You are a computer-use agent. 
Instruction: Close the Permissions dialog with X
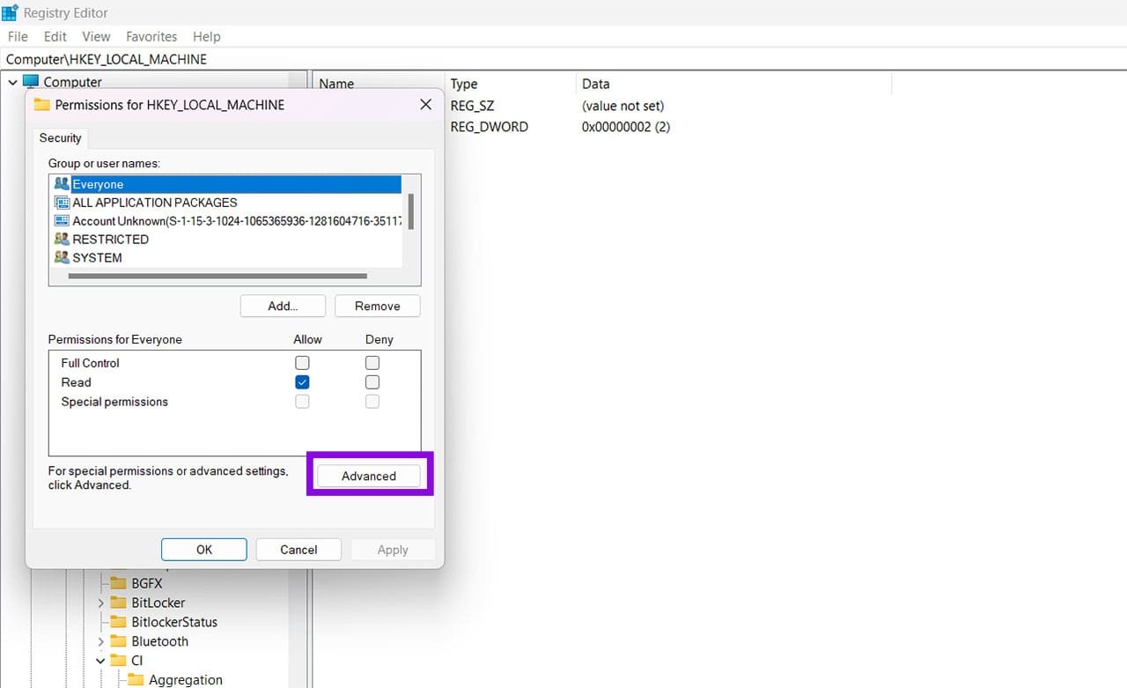pyautogui.click(x=425, y=104)
